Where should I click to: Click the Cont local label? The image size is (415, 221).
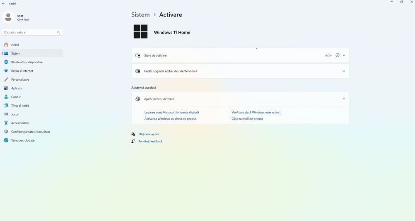tap(23, 19)
